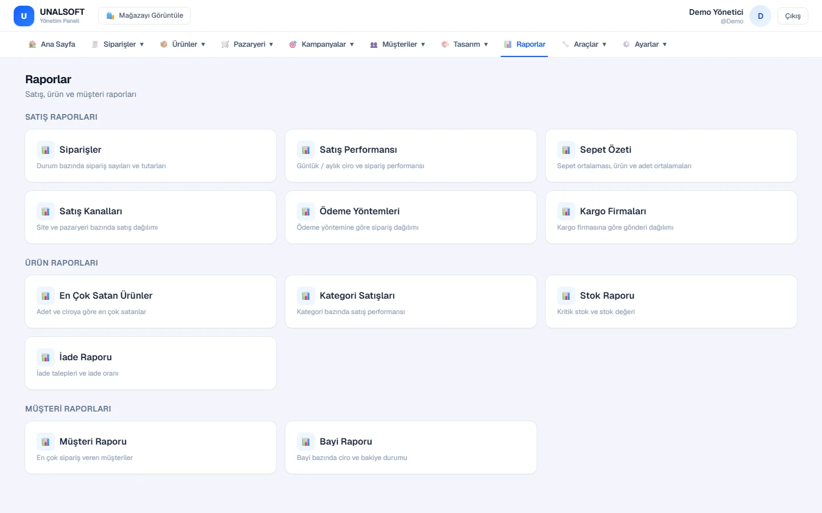Click the gear icon next to Ayarlar menu

click(x=626, y=44)
